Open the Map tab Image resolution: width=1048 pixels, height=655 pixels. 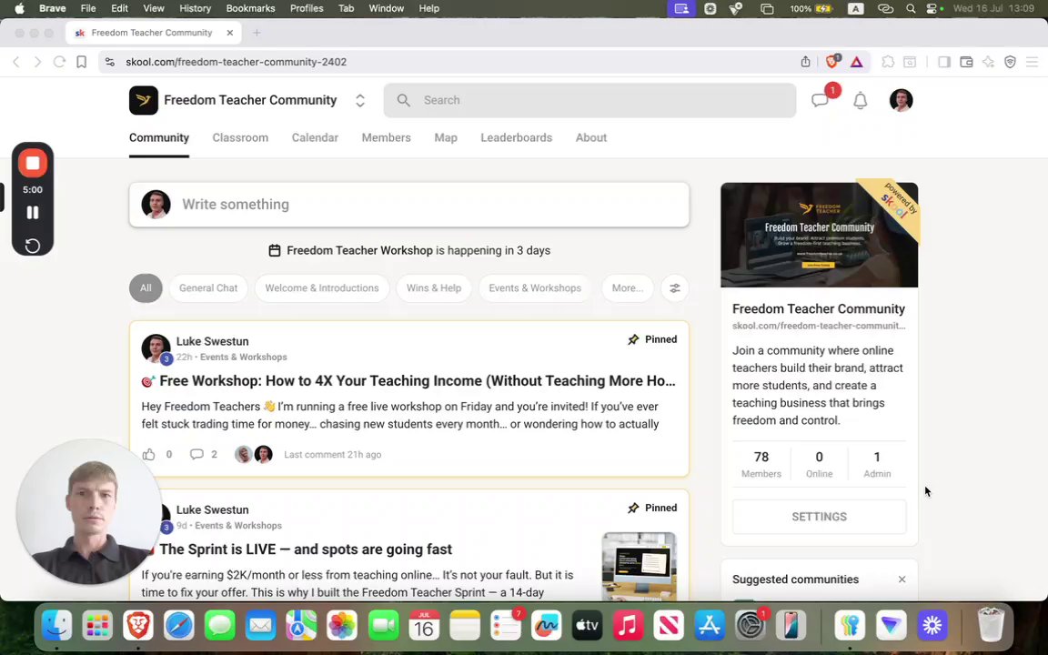(446, 137)
